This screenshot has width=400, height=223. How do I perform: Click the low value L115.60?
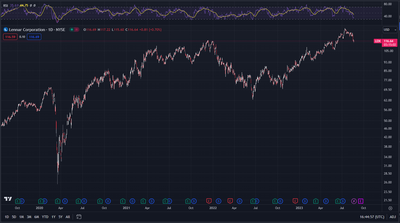[x=118, y=30]
